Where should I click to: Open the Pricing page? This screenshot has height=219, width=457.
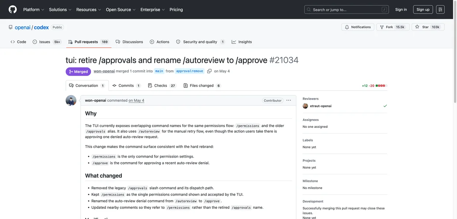[176, 10]
